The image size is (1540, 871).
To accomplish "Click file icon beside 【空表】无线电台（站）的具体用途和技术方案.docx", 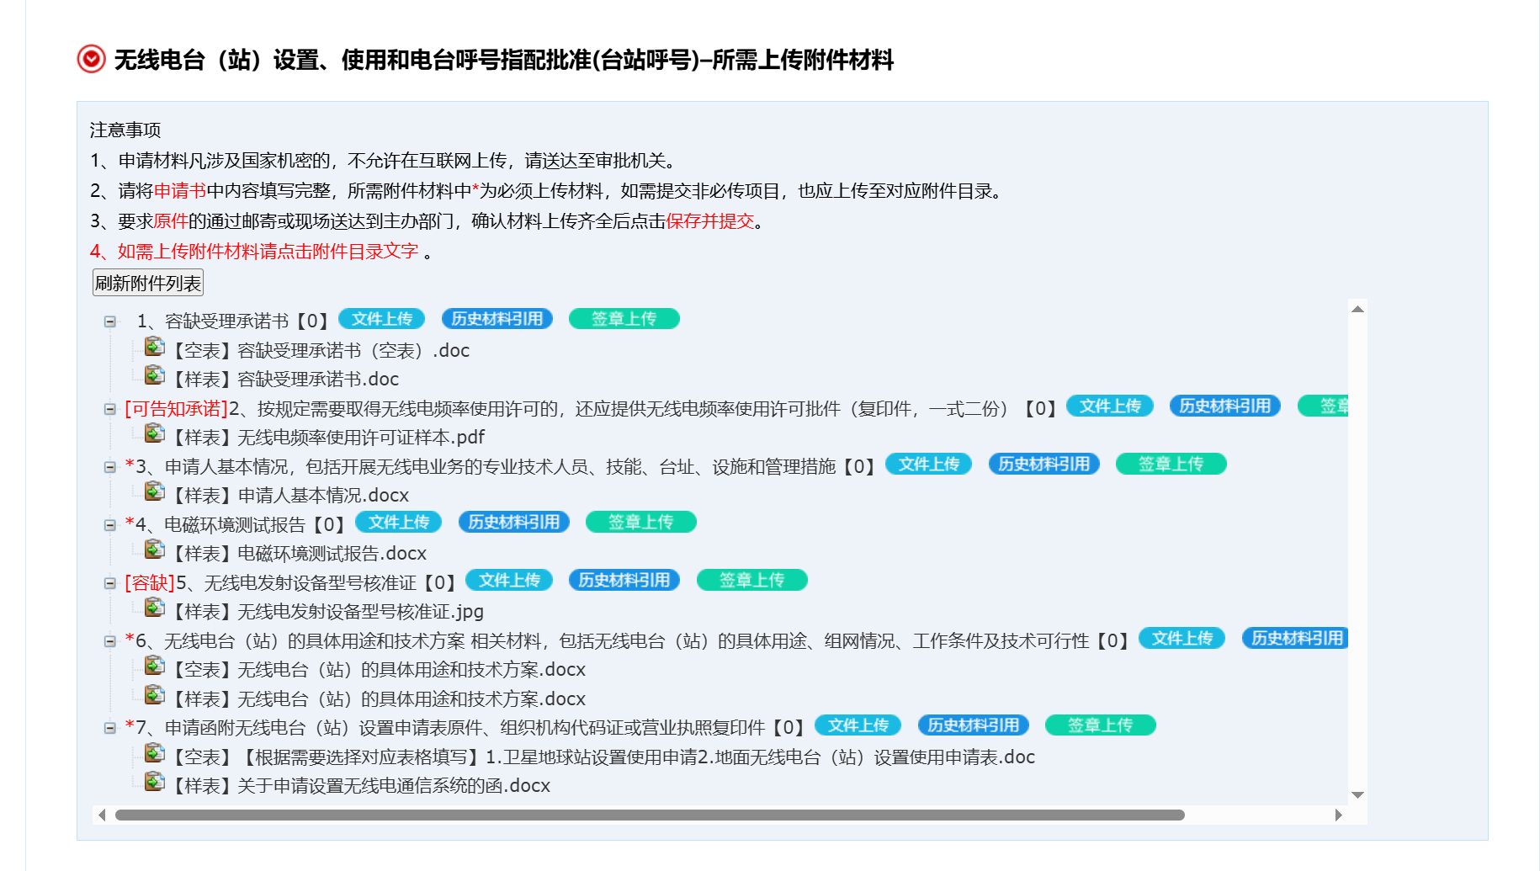I will click(x=154, y=666).
